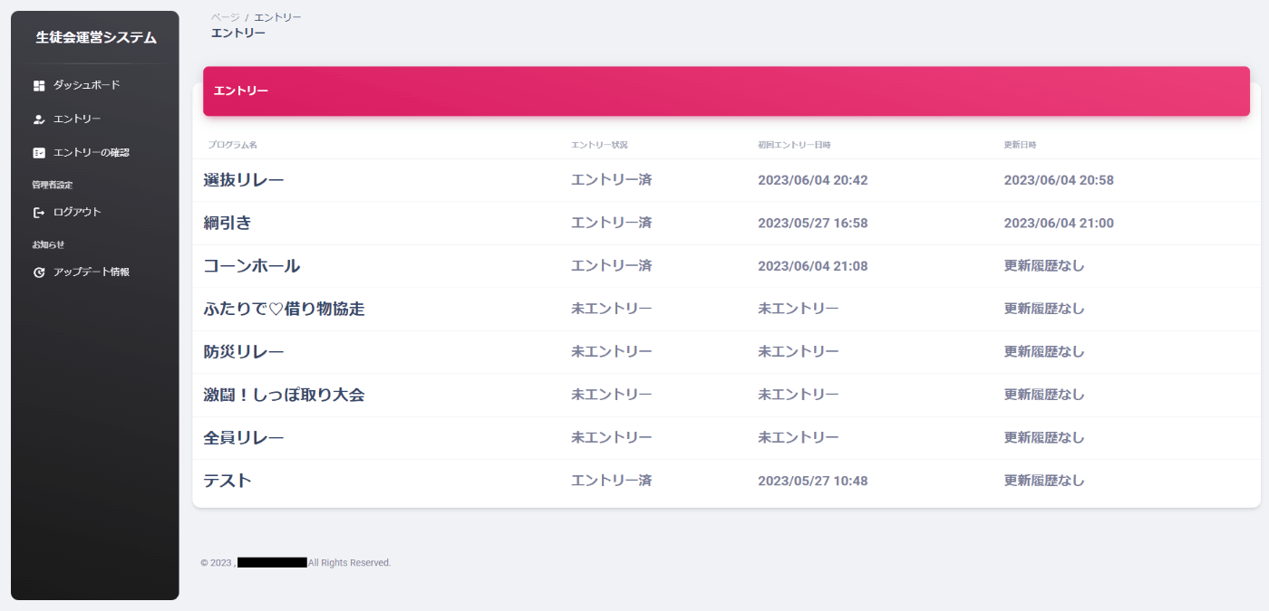This screenshot has width=1269, height=611.
Task: Click the お知らせ section label
Action: click(49, 244)
